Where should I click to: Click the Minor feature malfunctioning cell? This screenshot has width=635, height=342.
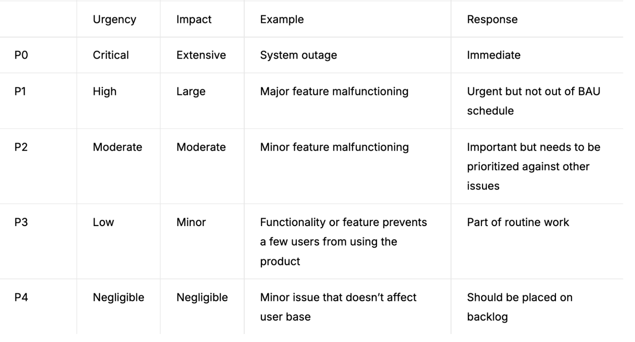[334, 147]
